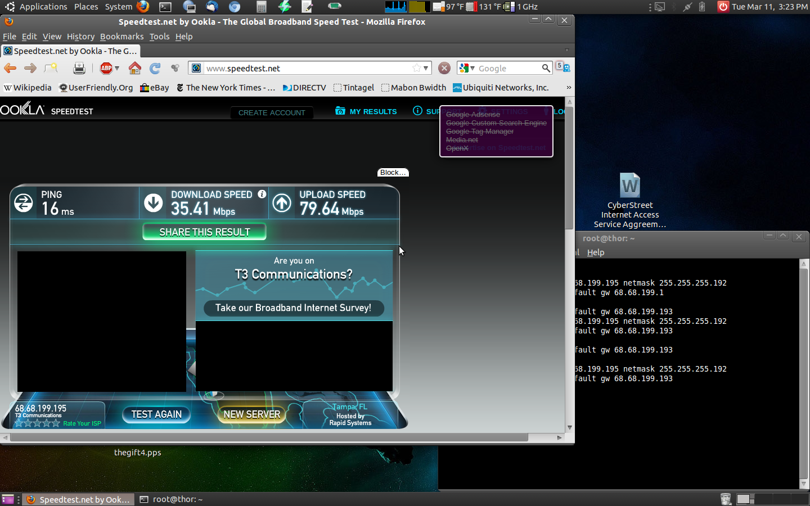The image size is (810, 506).
Task: Open the URL bar history dropdown
Action: [426, 68]
